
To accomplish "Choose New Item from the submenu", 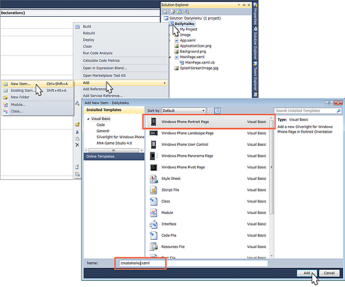I will tap(21, 84).
